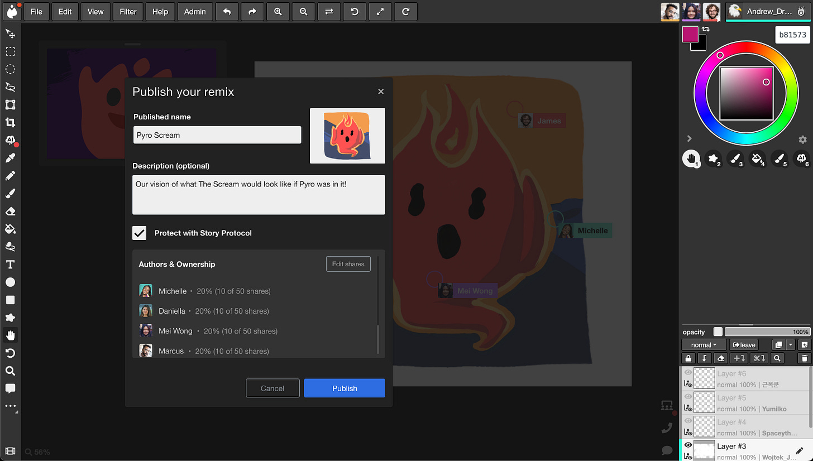Open Andrew_Dr user account menu

pos(768,12)
